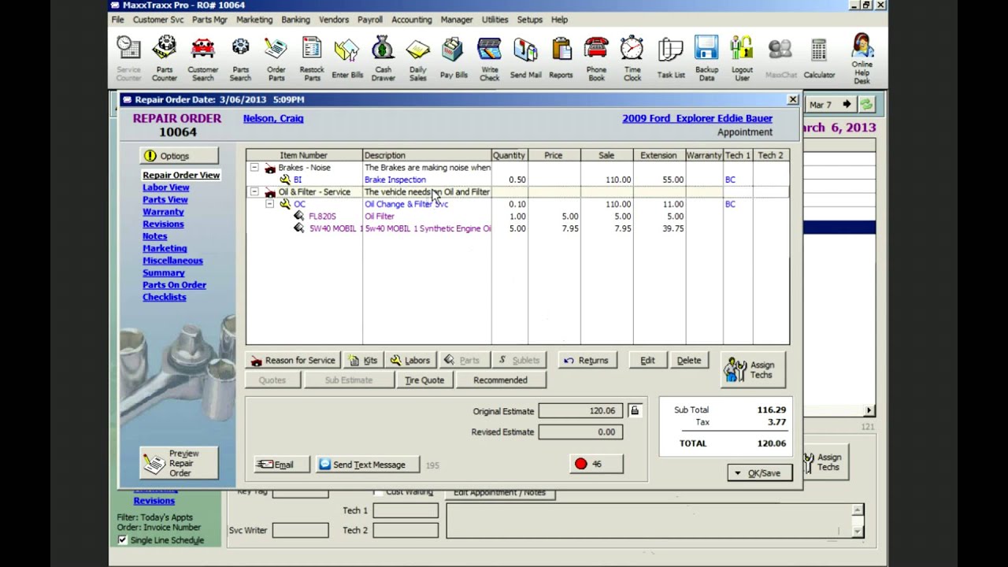Image resolution: width=1008 pixels, height=567 pixels.
Task: Open the Setups menu
Action: pos(529,20)
